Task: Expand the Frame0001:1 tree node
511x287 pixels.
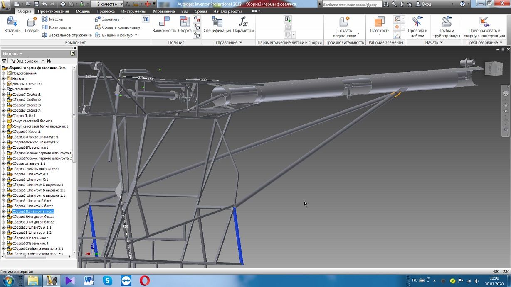Action: [4, 89]
